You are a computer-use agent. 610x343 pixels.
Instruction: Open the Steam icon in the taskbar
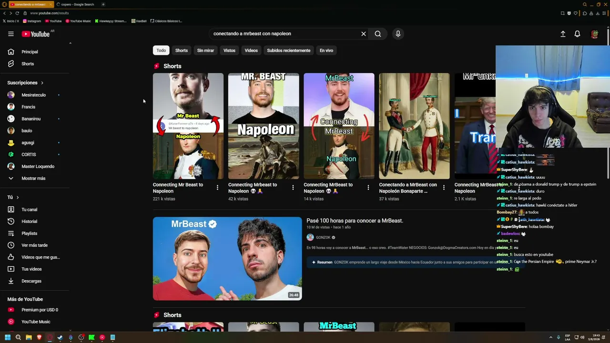60,337
